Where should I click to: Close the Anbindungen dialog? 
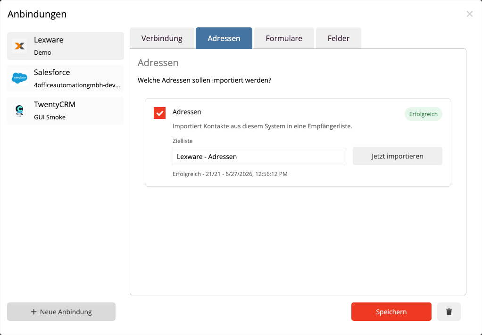pos(469,14)
